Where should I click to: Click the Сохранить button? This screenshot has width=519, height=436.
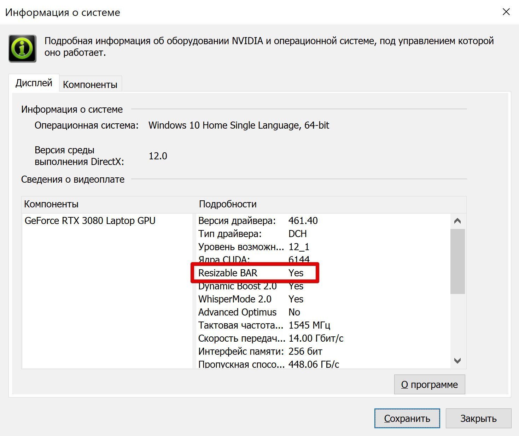(407, 418)
